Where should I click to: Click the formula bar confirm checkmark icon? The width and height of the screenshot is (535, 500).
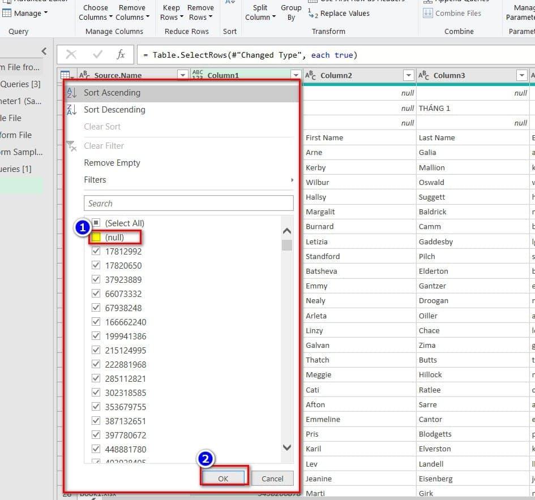tap(97, 55)
